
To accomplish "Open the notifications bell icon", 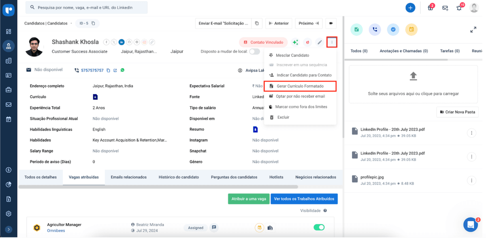I will click(x=459, y=8).
